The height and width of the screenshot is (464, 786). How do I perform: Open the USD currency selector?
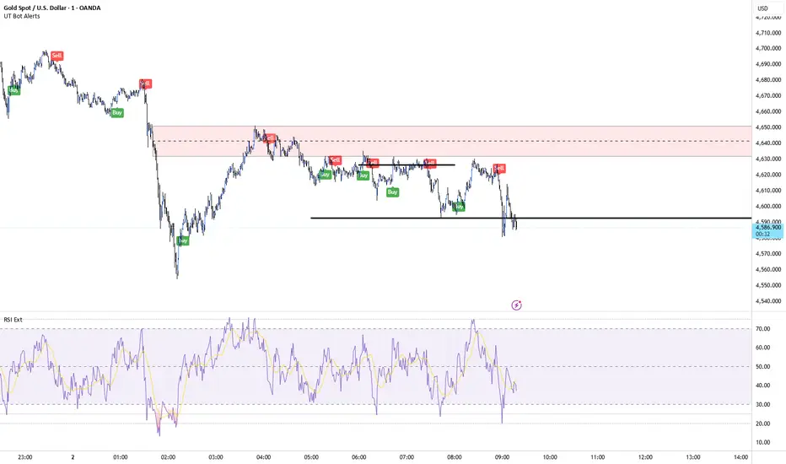point(762,8)
